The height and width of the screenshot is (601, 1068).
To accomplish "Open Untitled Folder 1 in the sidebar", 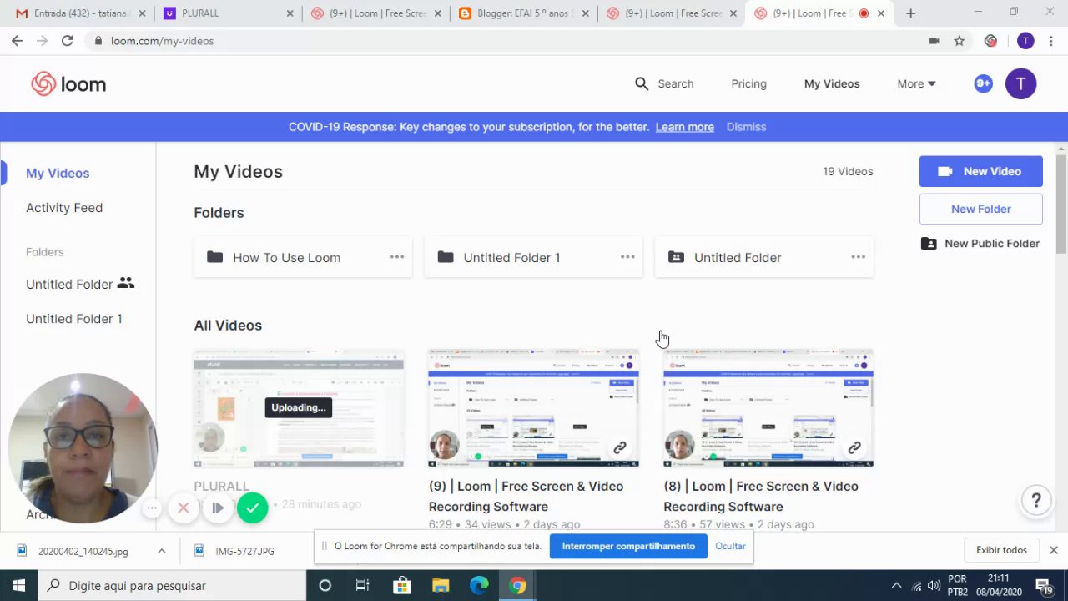I will [x=74, y=319].
